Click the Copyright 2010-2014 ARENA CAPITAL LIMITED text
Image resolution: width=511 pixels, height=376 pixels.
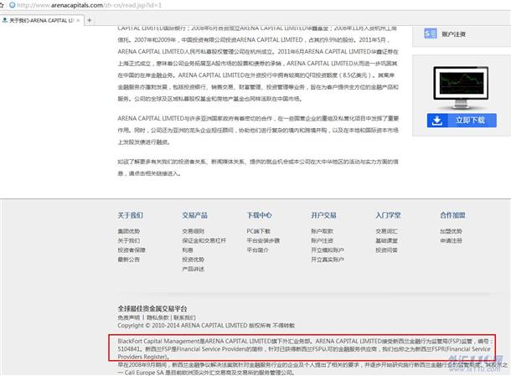[206, 326]
